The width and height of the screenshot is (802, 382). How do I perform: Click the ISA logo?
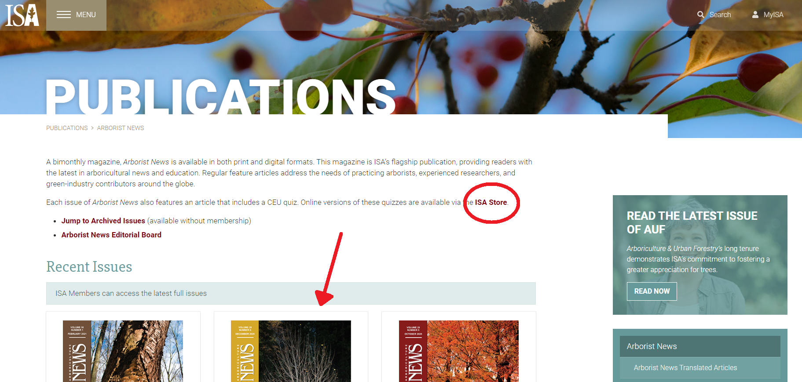pos(22,15)
